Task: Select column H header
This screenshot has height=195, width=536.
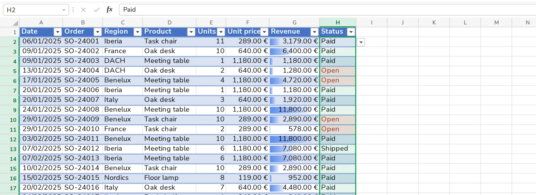Action: (x=338, y=22)
